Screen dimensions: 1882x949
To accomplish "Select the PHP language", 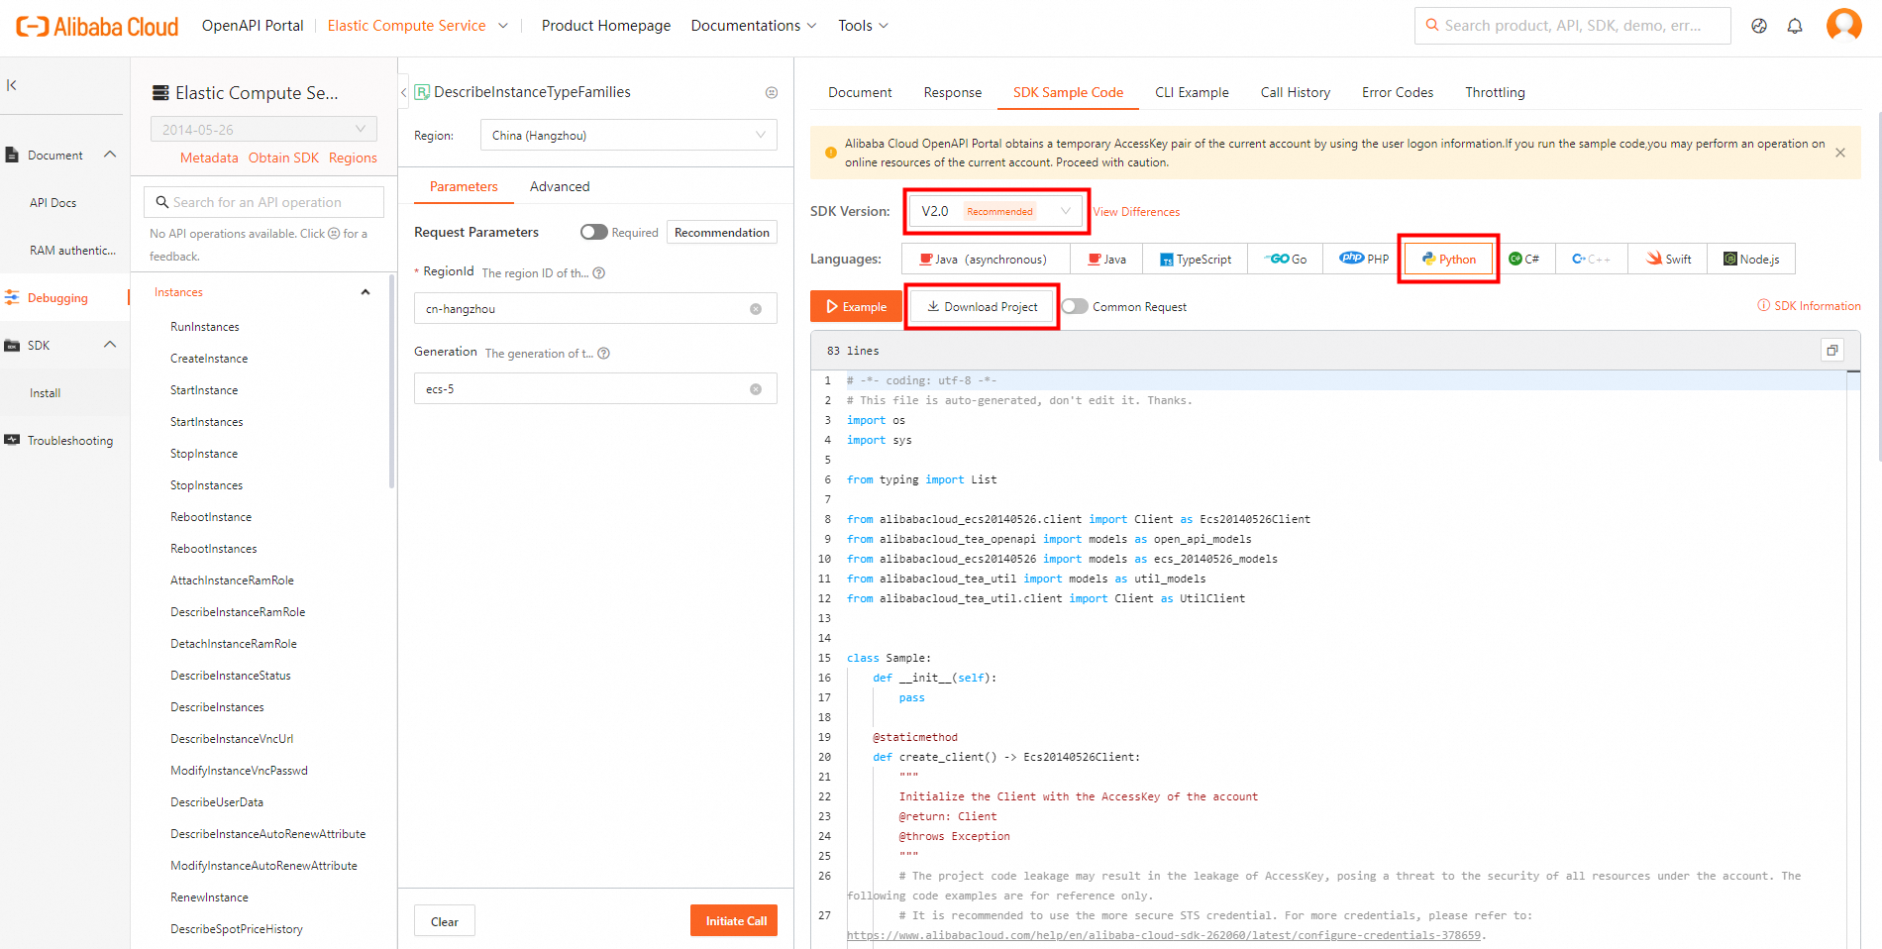I will point(1364,259).
